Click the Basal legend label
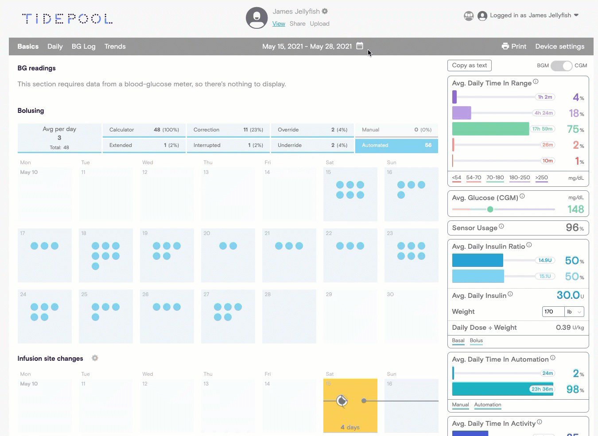Image resolution: width=598 pixels, height=436 pixels. click(x=458, y=341)
